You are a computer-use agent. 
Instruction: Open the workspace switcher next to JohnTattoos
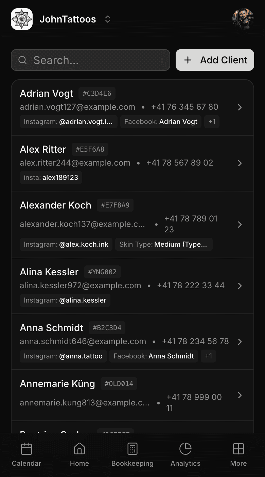point(107,19)
